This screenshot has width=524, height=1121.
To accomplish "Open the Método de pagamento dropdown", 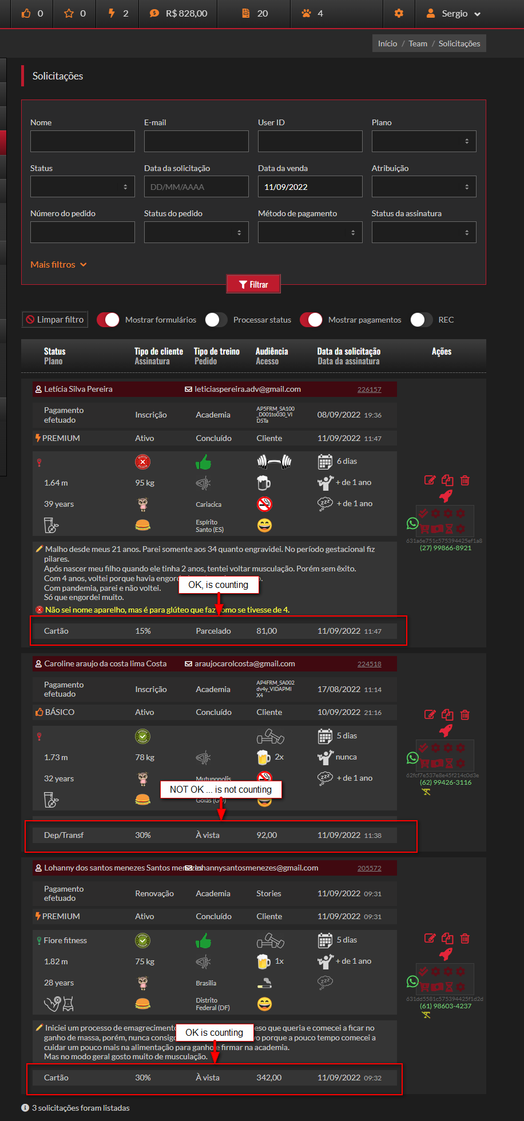I will (x=310, y=232).
